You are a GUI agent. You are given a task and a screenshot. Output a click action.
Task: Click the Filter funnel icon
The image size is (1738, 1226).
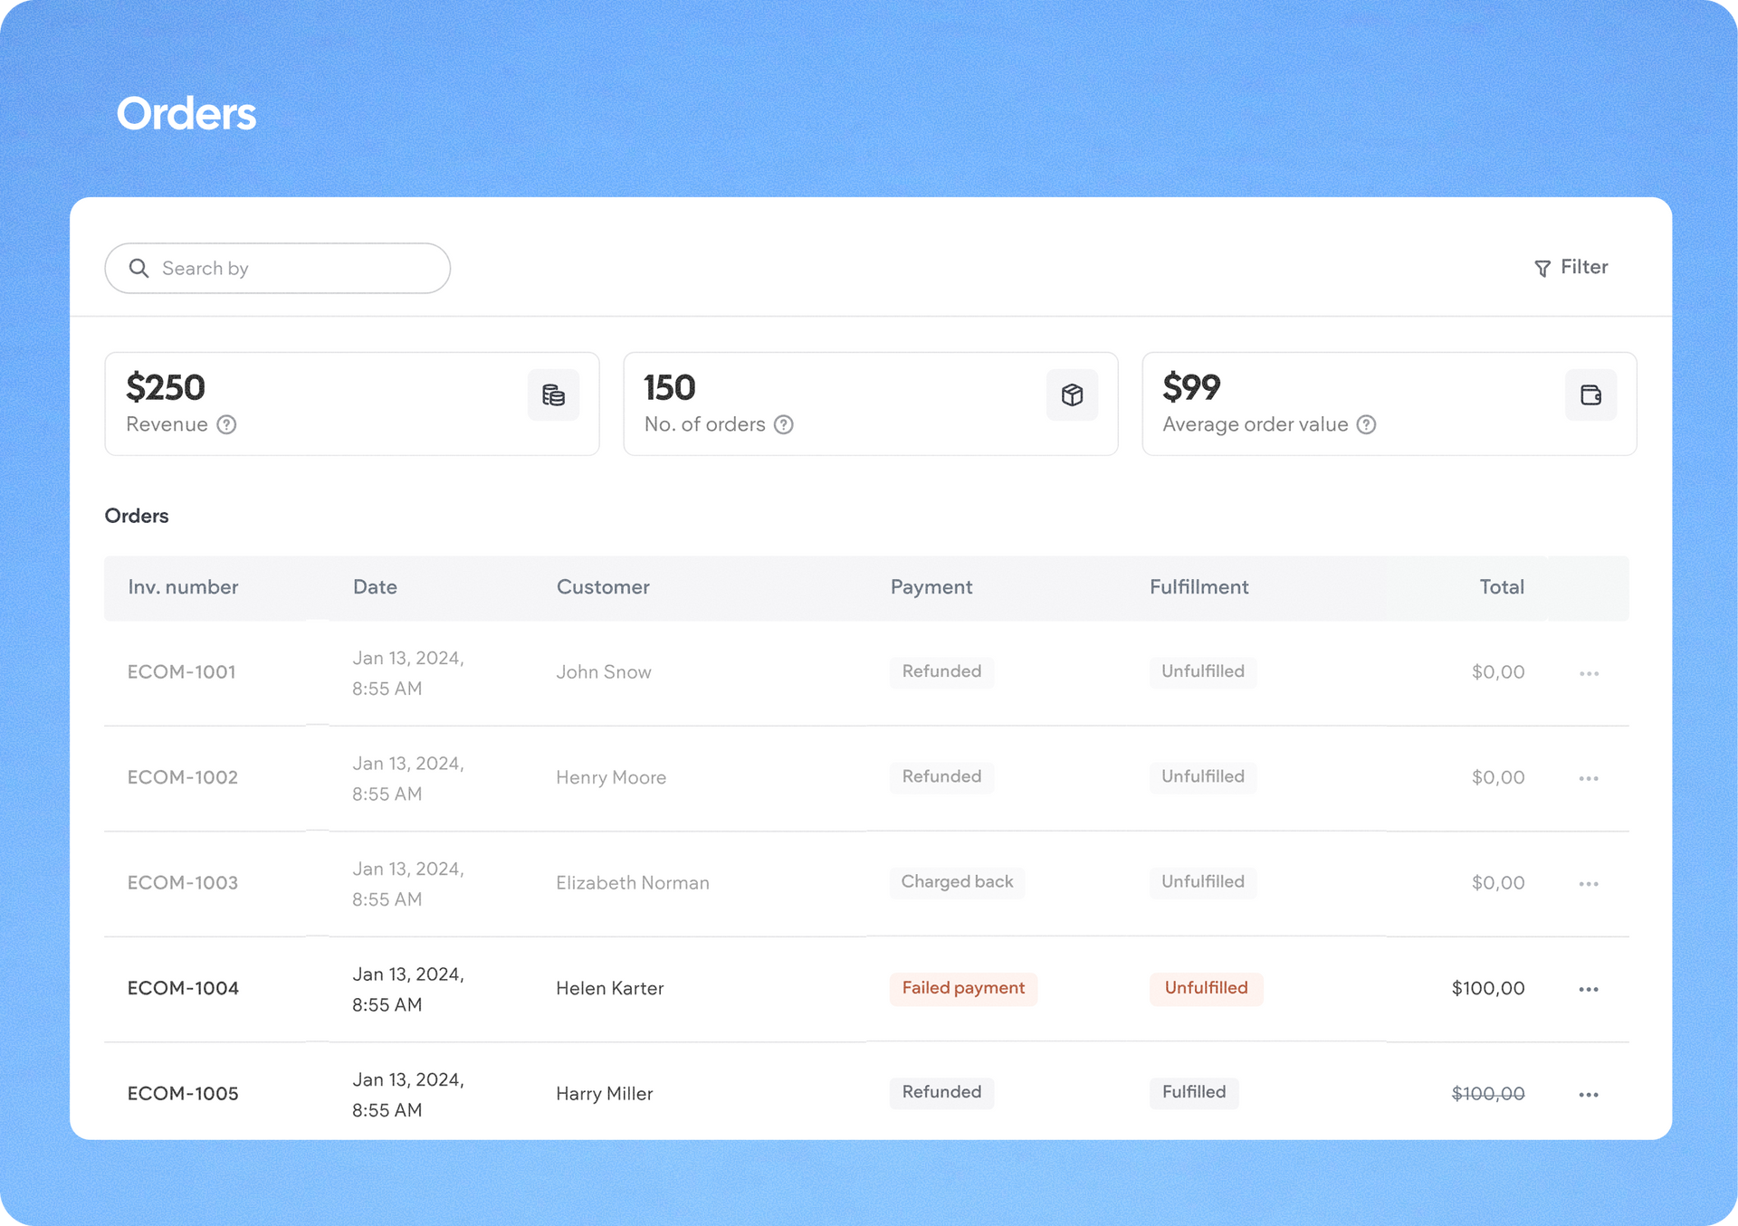tap(1542, 269)
